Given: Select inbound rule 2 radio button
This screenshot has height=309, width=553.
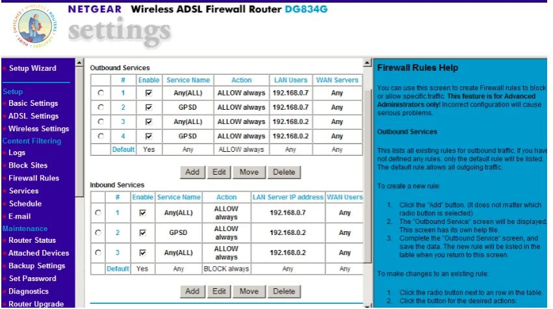Looking at the screenshot, I should (x=98, y=232).
